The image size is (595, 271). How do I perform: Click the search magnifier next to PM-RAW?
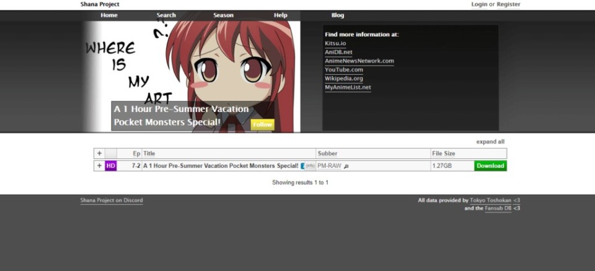[x=346, y=166]
